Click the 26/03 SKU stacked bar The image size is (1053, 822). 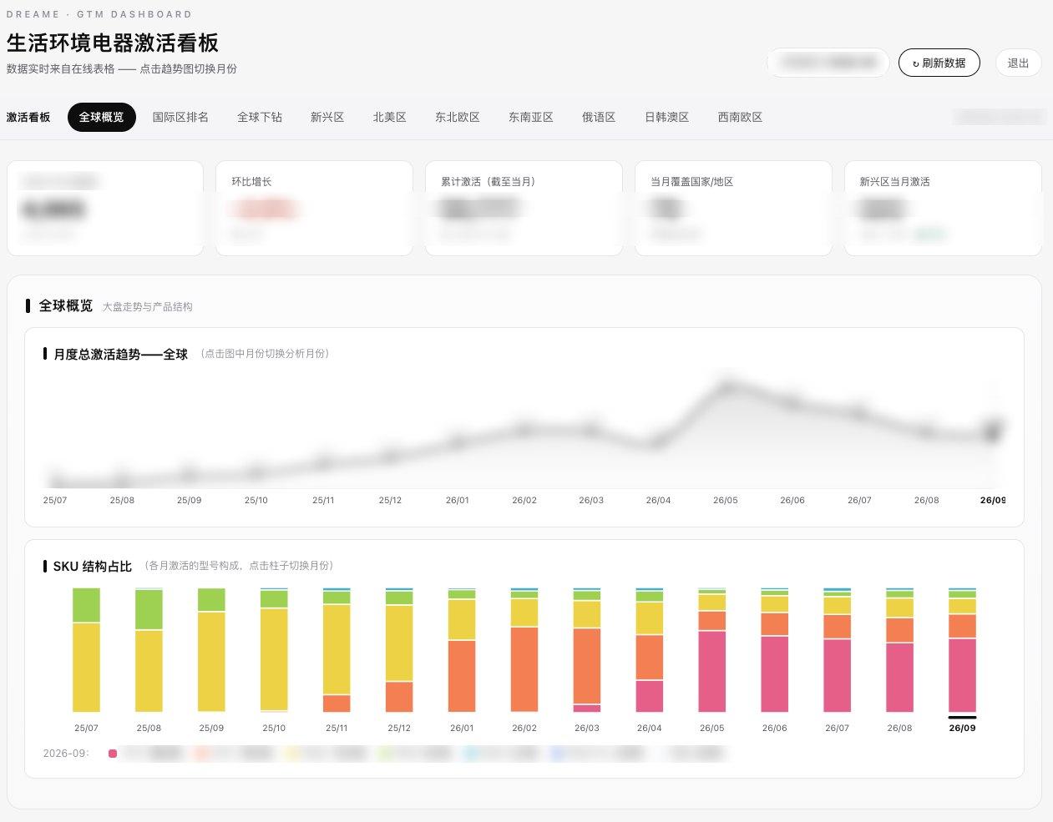[587, 650]
